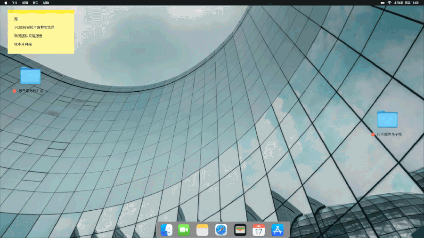424x238 pixels.
Task: Click the 14:00 contract line in sticky note
Action: 34,27
